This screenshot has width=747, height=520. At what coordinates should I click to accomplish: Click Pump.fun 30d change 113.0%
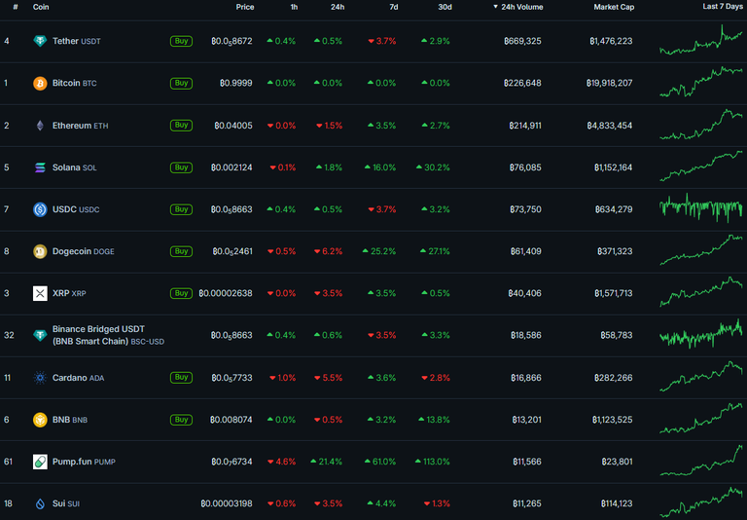point(432,462)
